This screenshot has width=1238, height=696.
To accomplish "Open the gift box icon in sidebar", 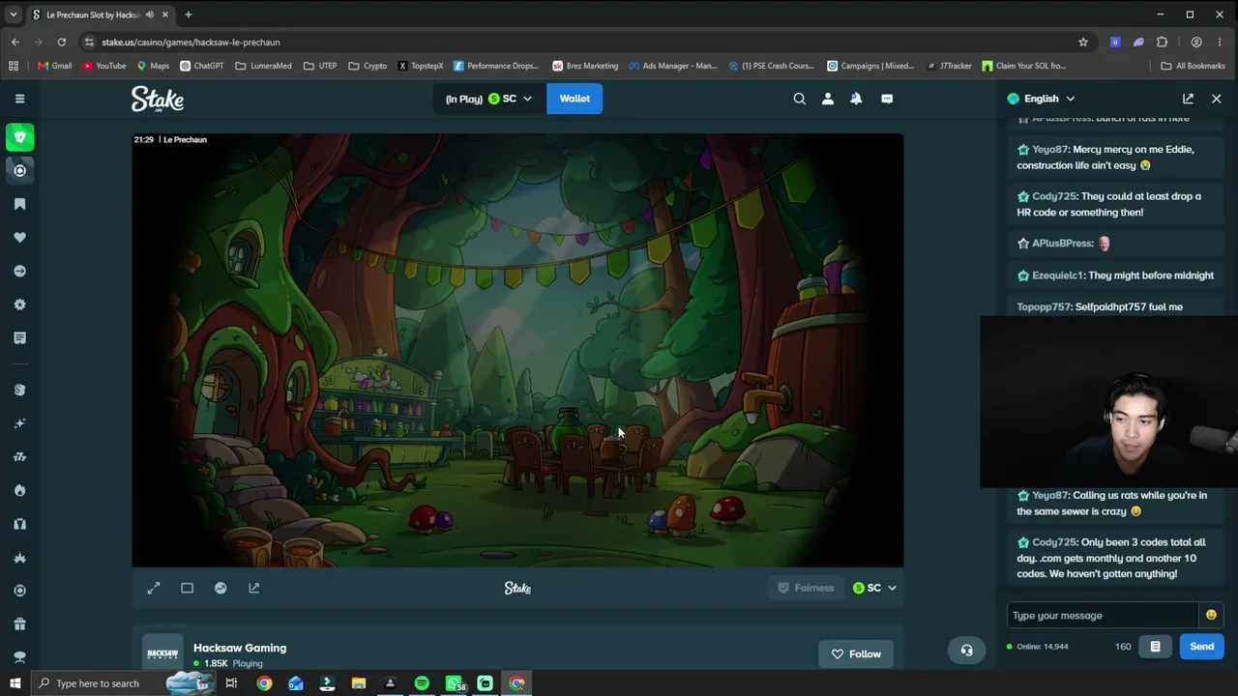I will pyautogui.click(x=19, y=623).
